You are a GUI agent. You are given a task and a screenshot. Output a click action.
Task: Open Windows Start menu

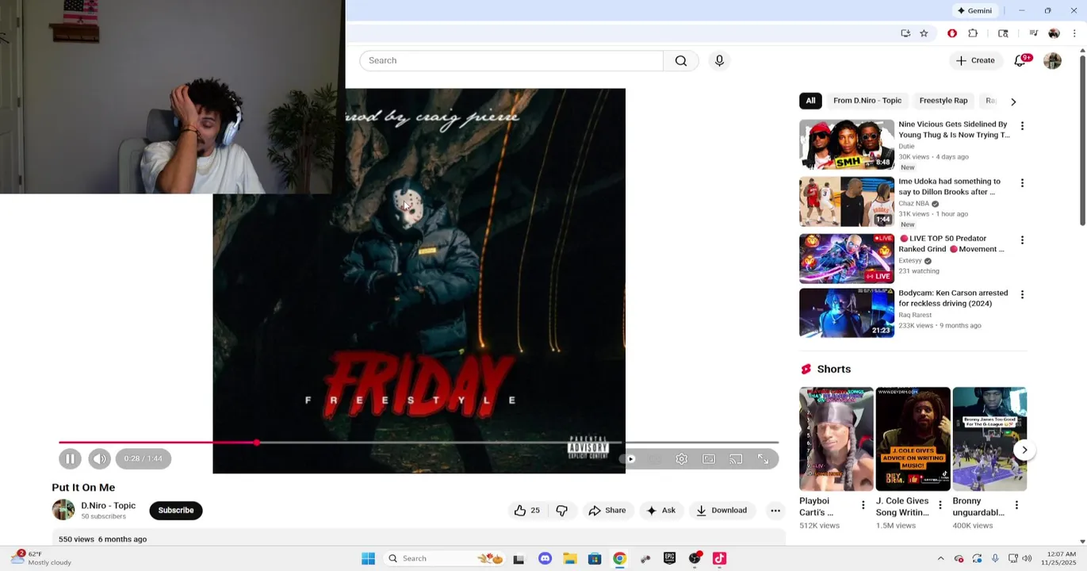[368, 558]
